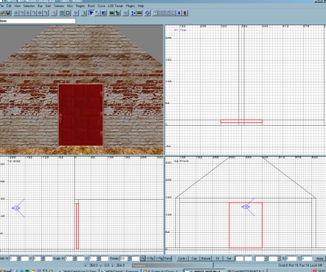Viewport: 326px width, 272px height.
Task: Click the Shift H spinner arrows
Action: pos(18,258)
